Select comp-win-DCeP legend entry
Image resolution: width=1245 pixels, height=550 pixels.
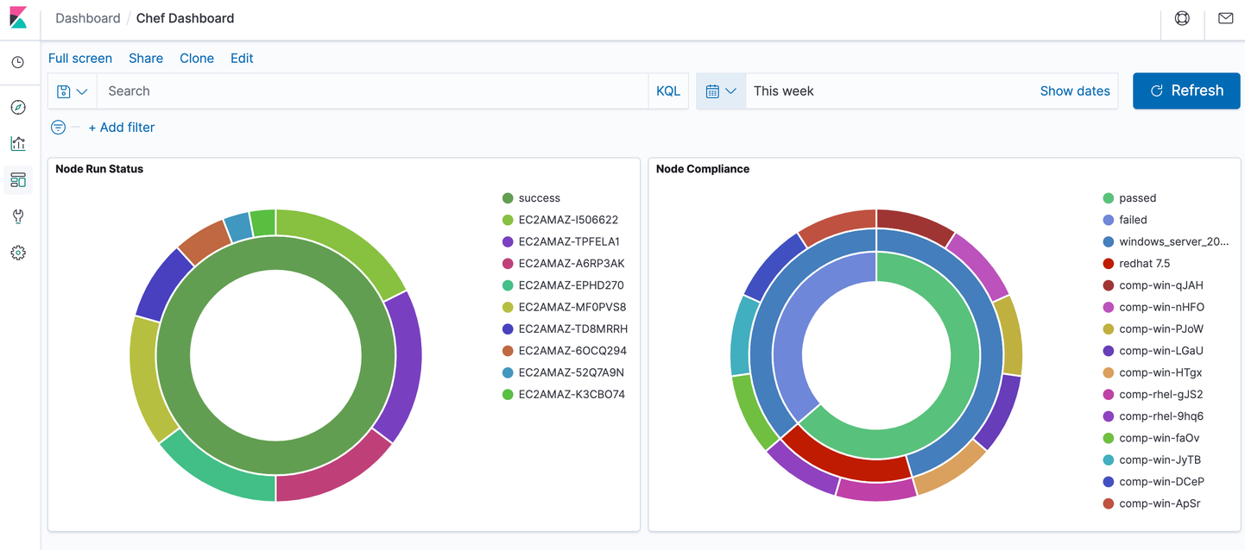pos(1153,482)
